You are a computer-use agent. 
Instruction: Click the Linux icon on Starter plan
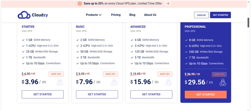(60, 82)
